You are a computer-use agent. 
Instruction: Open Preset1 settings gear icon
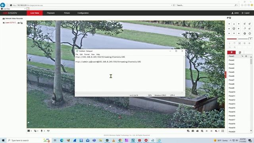[x=246, y=56]
